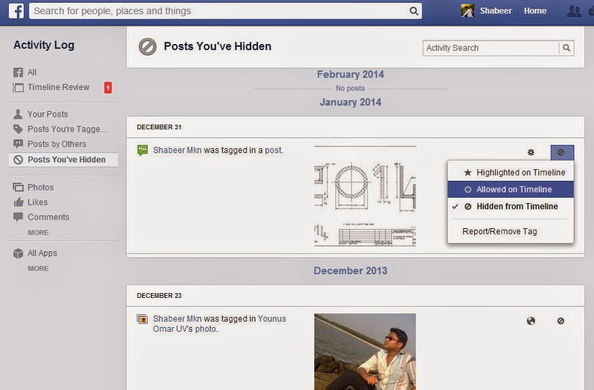594x390 pixels.
Task: Click the Activity Search magnifier button
Action: click(566, 47)
